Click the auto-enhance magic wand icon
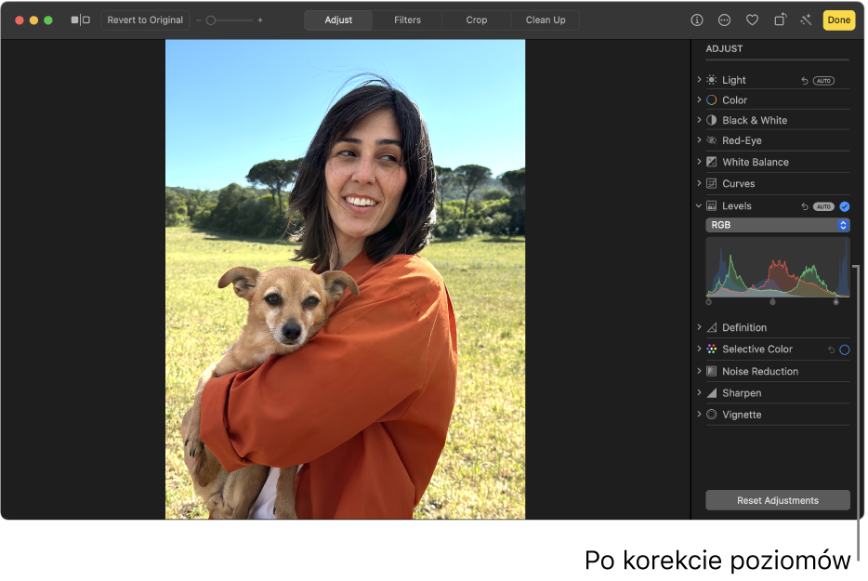The height and width of the screenshot is (581, 868). point(805,20)
